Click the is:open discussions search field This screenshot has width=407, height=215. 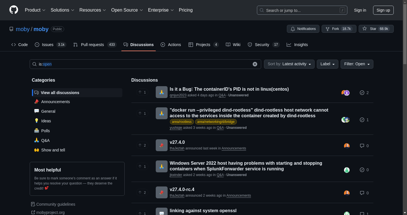[145, 64]
